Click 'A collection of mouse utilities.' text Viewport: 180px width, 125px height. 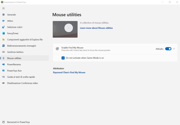coord(94,23)
